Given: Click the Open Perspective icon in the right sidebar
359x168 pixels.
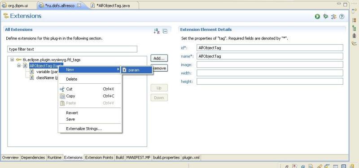Looking at the screenshot, I should tap(354, 11).
